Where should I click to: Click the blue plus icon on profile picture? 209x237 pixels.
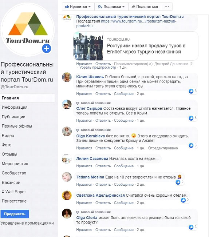tap(47, 49)
